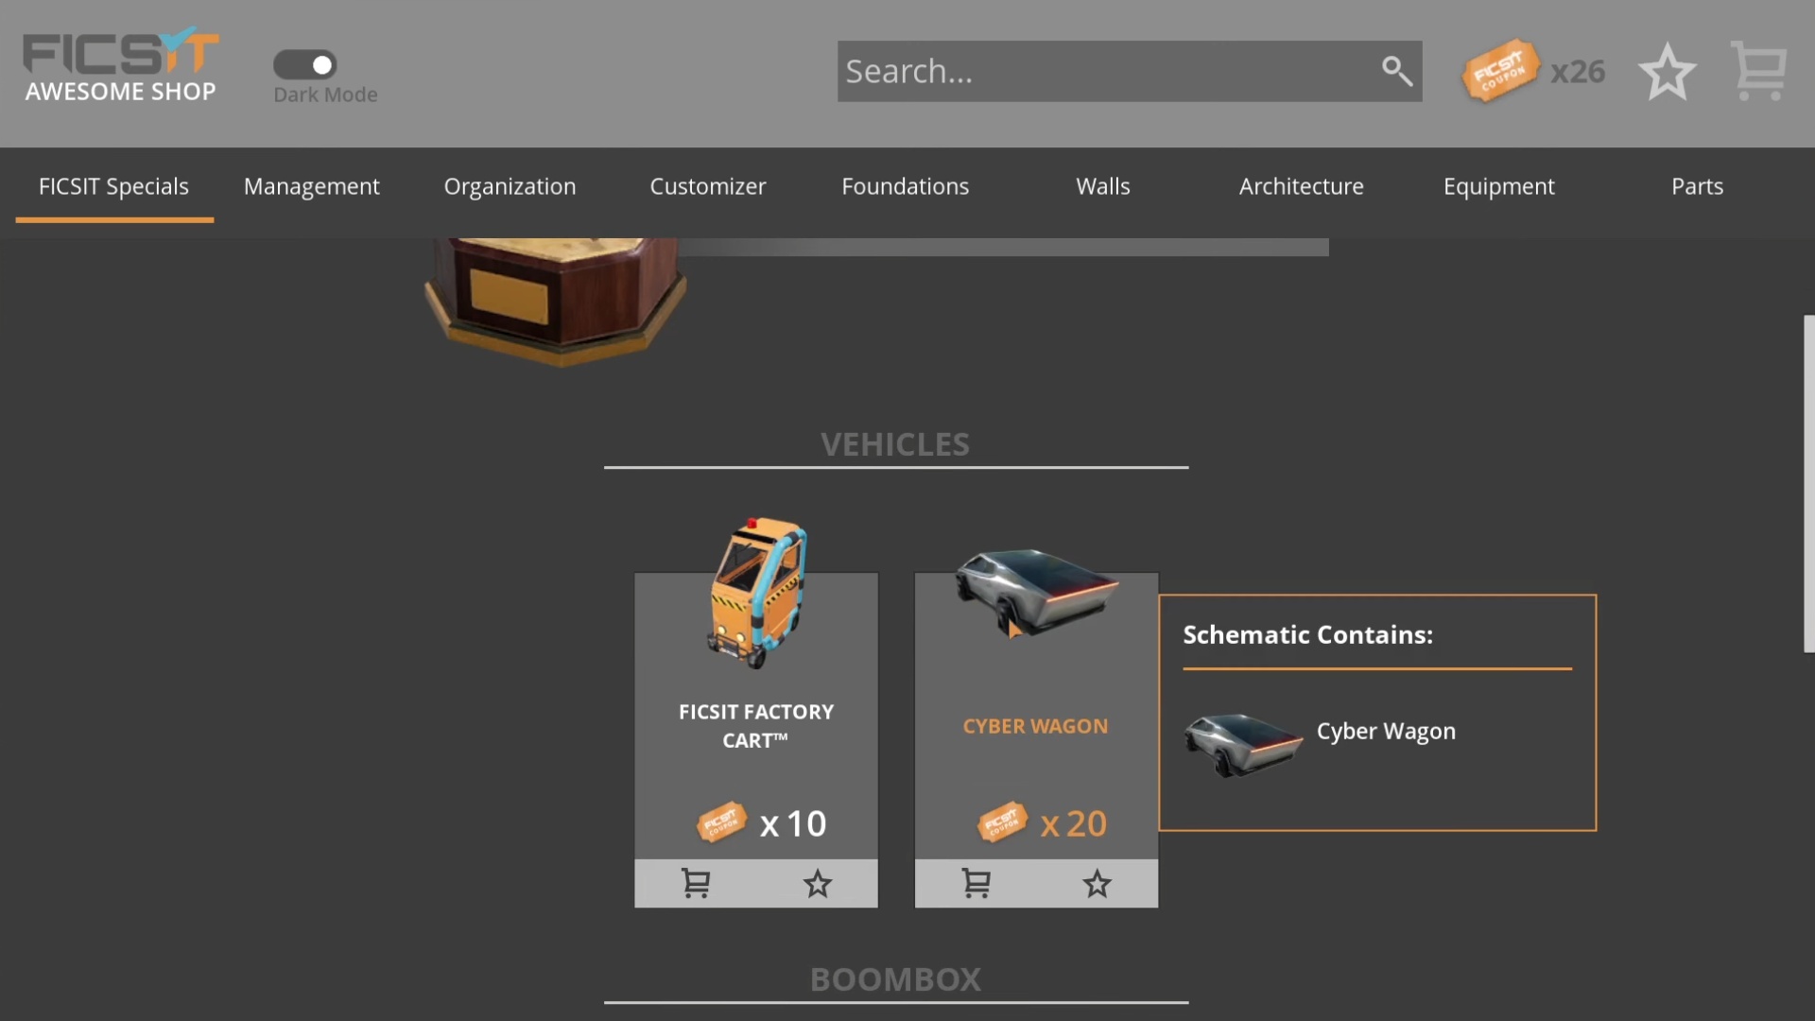Viewport: 1815px width, 1021px height.
Task: Click the FICSIT Factory Cart add-to-cart icon
Action: [696, 883]
